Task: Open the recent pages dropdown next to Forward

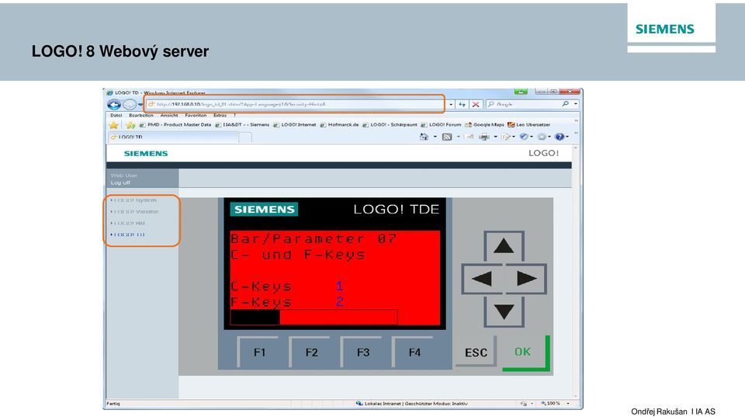Action: click(x=140, y=105)
